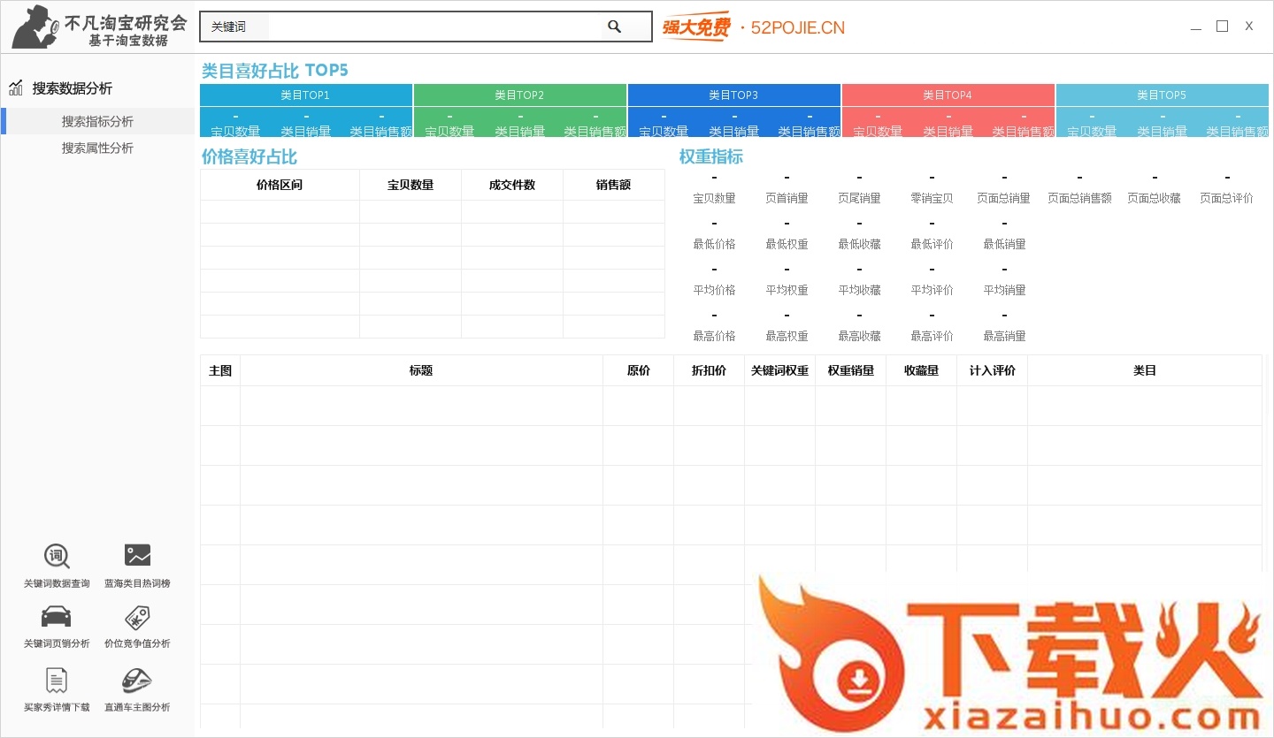Image resolution: width=1274 pixels, height=738 pixels.
Task: Click the 类目TOP4 header
Action: point(948,95)
